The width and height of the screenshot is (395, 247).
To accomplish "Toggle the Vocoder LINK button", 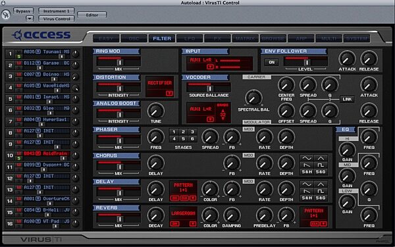I will 347,99.
